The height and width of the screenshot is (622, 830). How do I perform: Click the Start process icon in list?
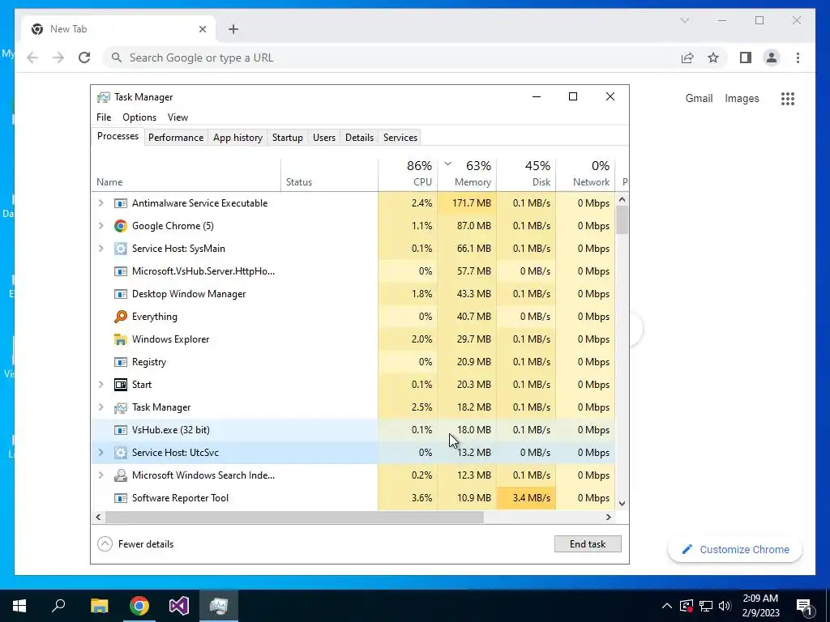tap(121, 385)
